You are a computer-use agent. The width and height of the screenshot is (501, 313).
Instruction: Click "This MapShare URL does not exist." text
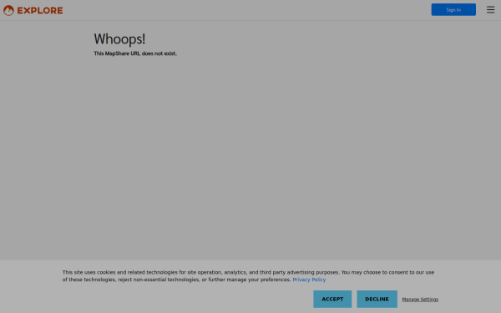[135, 53]
